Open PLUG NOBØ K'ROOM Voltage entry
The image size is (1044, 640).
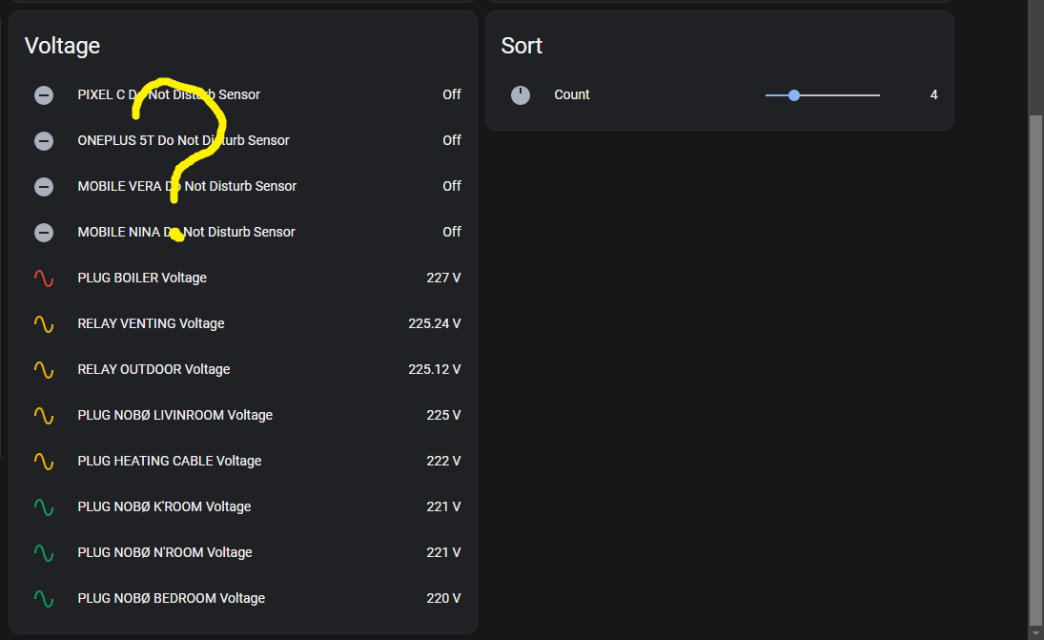pos(164,506)
